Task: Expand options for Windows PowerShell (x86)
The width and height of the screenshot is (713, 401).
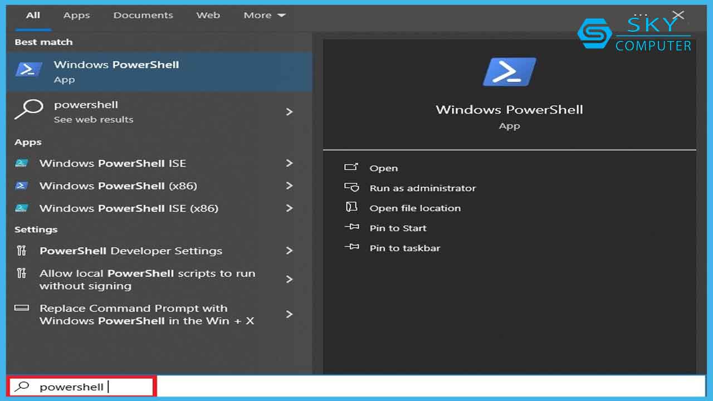Action: coord(289,185)
